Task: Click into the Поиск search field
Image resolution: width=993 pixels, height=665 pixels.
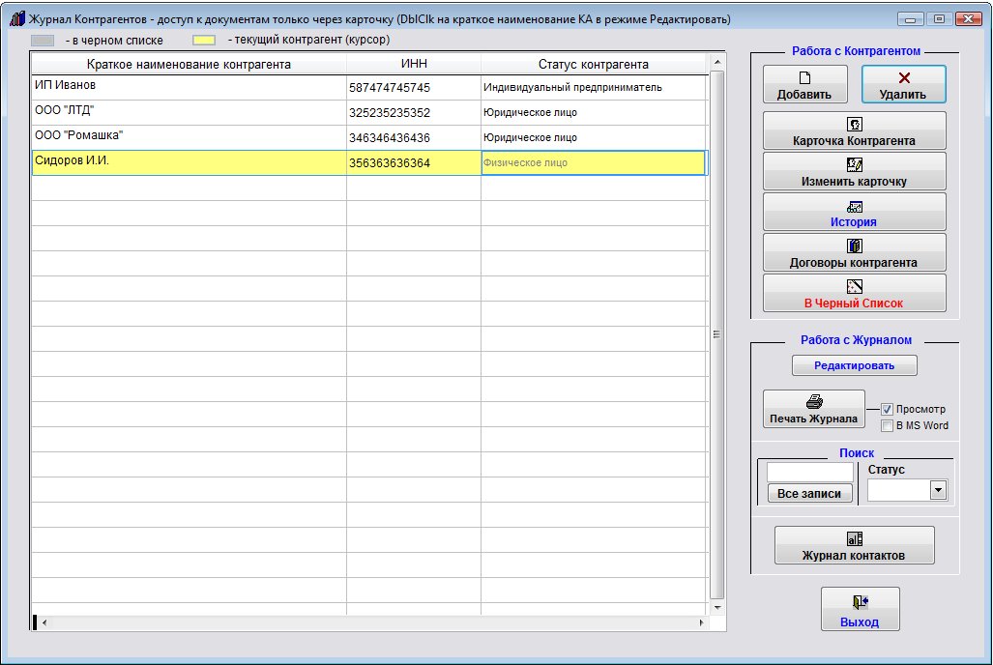Action: pos(809,472)
